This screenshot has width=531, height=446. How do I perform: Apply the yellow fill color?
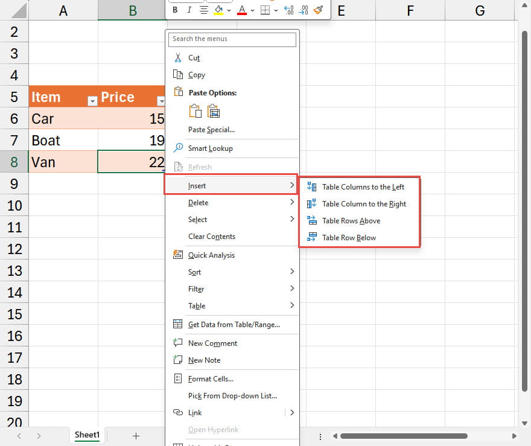tap(219, 10)
